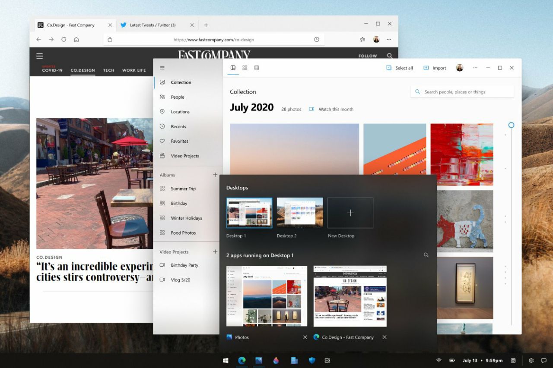Click search icon in task view panel
553x368 pixels.
tap(426, 255)
